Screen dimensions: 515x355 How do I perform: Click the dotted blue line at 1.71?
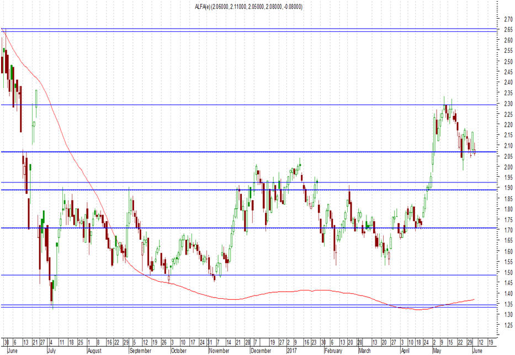tap(248, 228)
